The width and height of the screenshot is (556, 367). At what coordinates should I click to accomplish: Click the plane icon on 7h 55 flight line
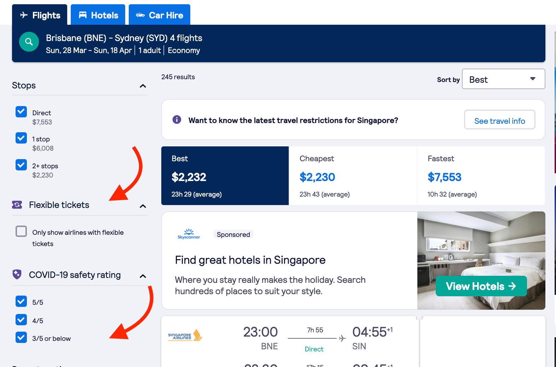coord(342,338)
